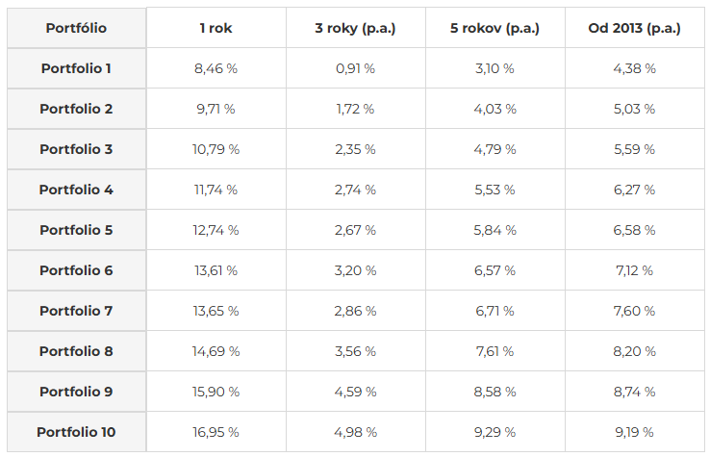Click the Portfolio 10 row label
Viewport: 710px width, 457px height.
click(x=76, y=432)
